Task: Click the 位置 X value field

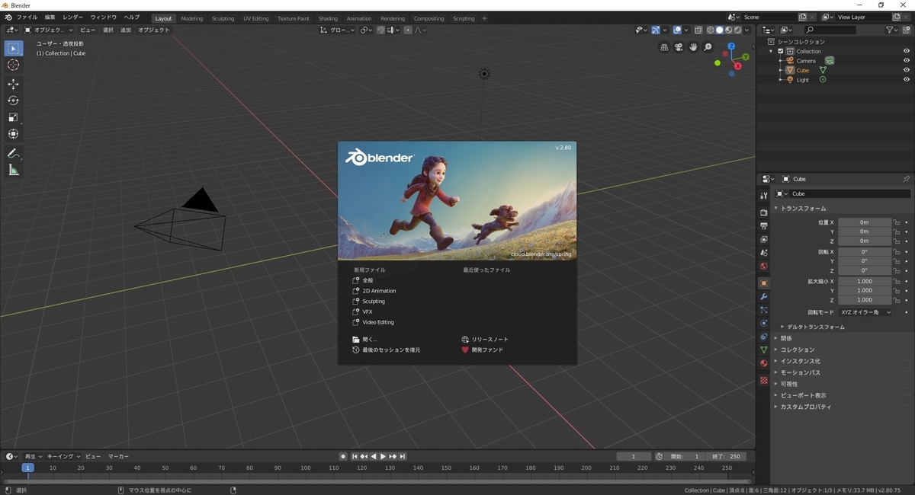Action: (865, 222)
